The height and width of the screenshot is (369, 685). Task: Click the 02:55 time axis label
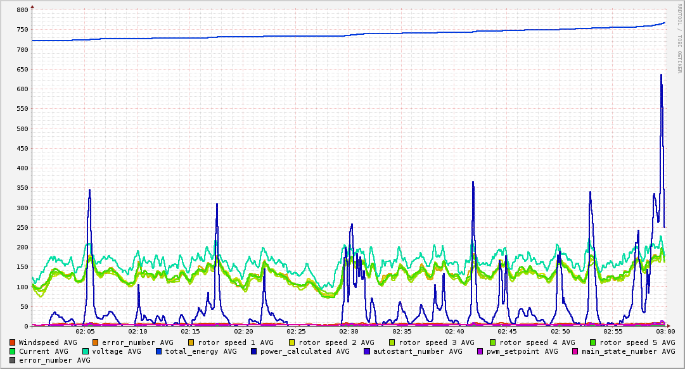[613, 332]
